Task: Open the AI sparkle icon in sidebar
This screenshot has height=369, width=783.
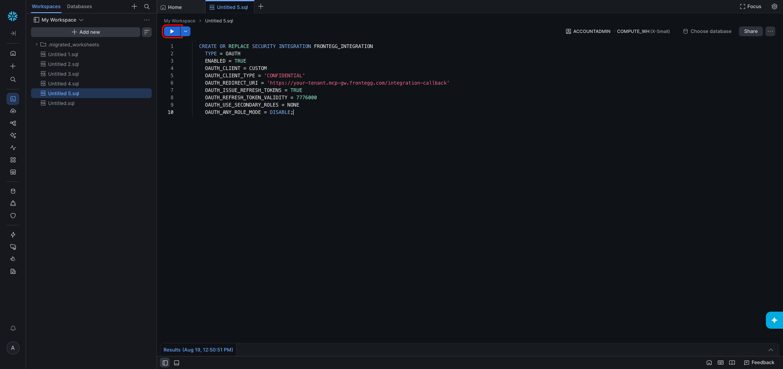Action: (13, 135)
